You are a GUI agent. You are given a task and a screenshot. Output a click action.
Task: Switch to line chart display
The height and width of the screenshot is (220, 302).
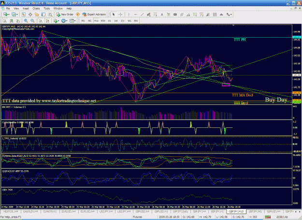point(18,21)
